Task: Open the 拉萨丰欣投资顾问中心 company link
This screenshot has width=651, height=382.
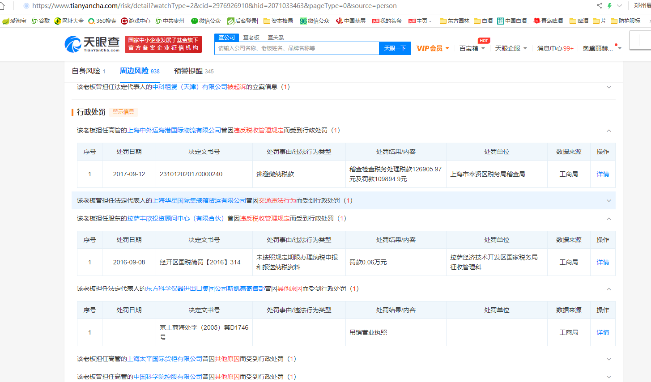Action: pos(175,218)
